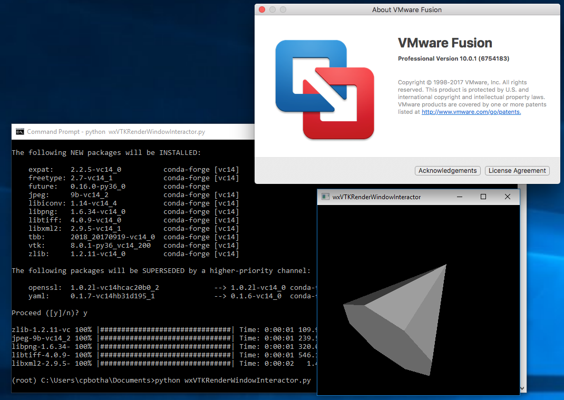Click the 'tbb:' package name
Screen dimensions: 564x400
point(37,237)
